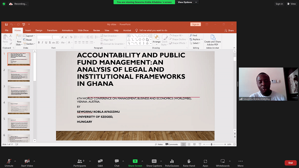
Task: Expand the View Options dropdown
Action: pos(185,2)
